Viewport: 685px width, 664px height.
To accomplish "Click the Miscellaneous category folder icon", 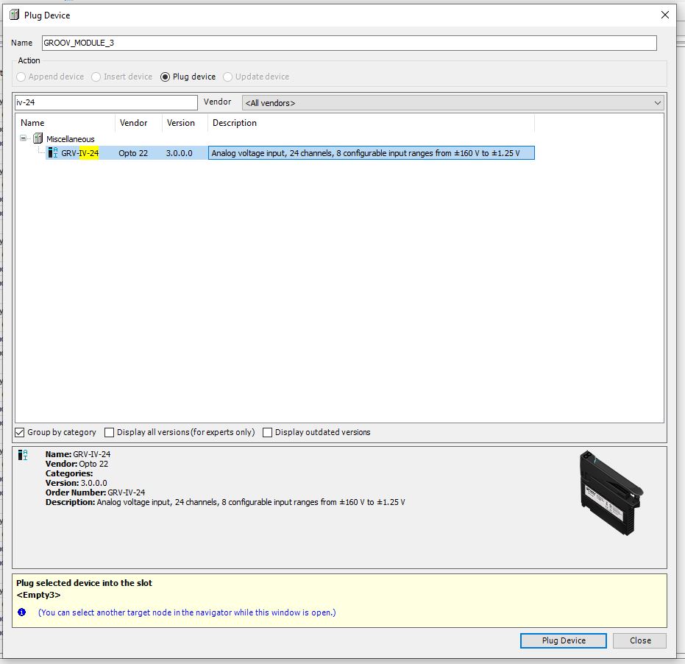I will (38, 138).
